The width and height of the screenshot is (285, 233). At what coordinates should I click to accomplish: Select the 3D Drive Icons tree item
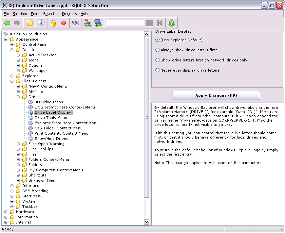(x=49, y=102)
